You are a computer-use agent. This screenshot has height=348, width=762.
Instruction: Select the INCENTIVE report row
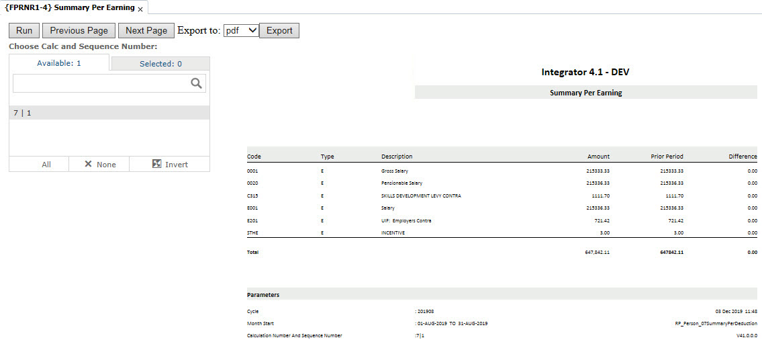click(393, 233)
